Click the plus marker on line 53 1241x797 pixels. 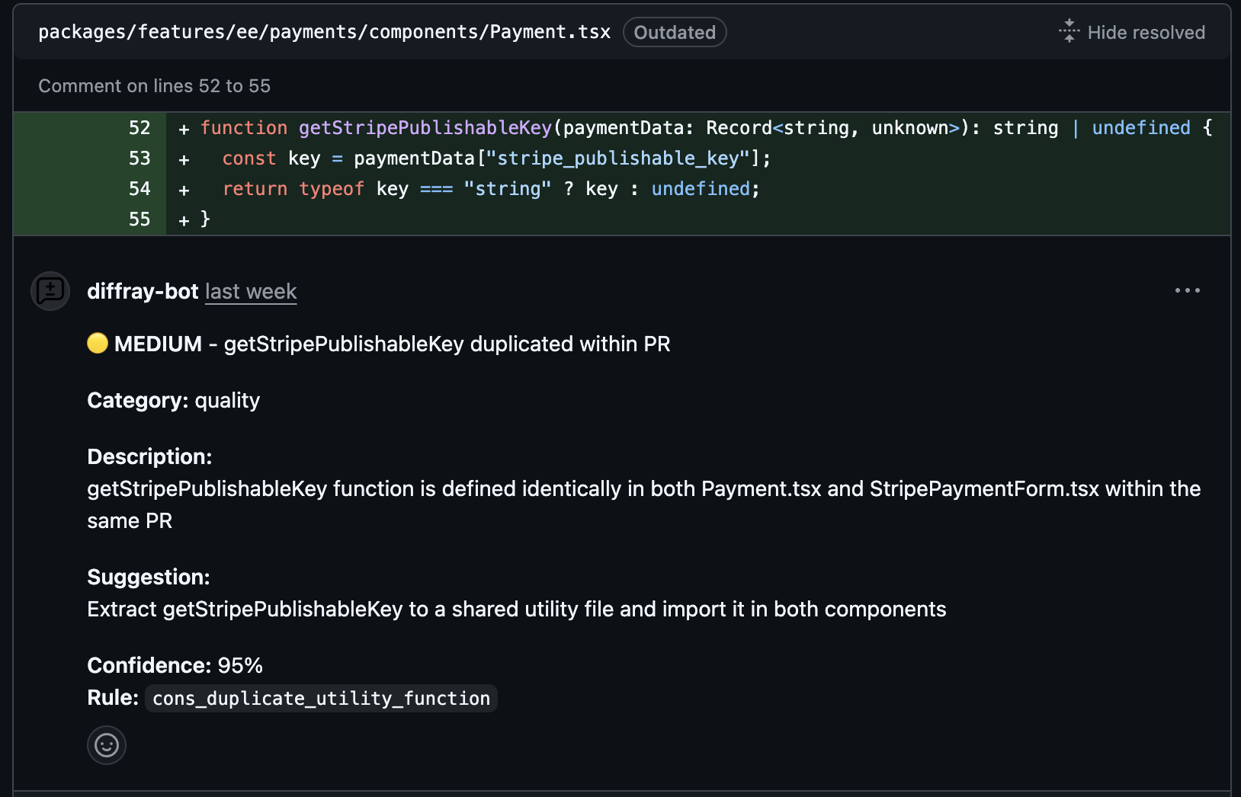pos(183,158)
